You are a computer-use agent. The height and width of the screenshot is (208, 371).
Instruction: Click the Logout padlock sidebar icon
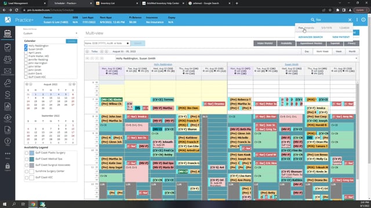pyautogui.click(x=8, y=166)
